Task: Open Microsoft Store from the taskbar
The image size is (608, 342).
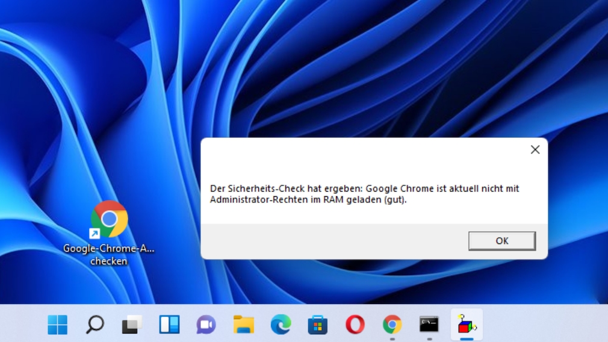Action: point(317,325)
